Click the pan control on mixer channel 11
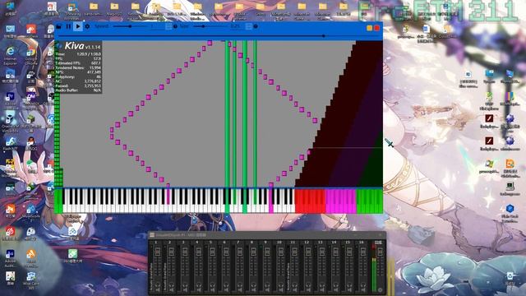Screen dimensions: 526x296 click(x=294, y=252)
